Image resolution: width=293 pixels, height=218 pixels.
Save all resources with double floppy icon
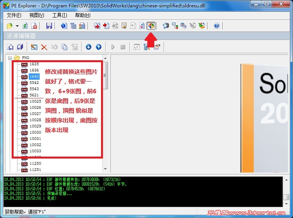pos(20,47)
